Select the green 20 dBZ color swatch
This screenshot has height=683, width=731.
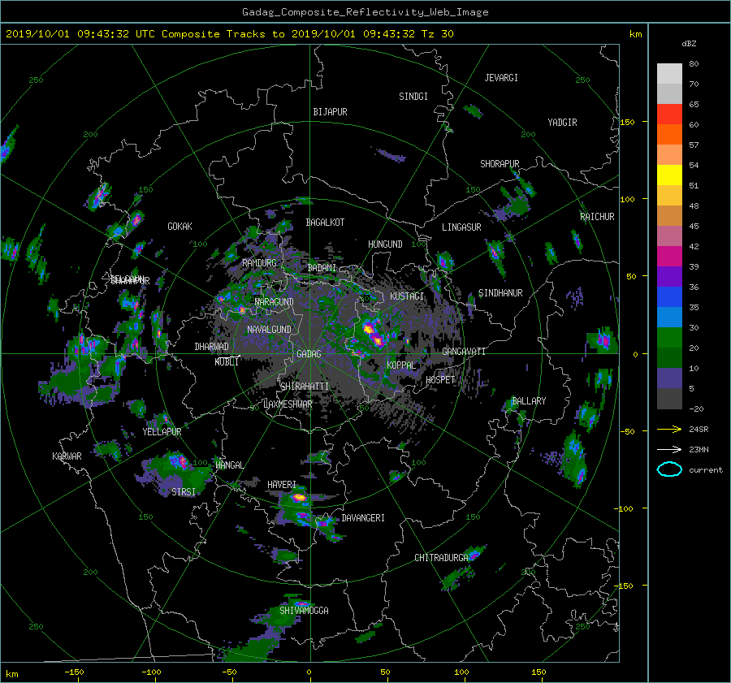coord(669,337)
